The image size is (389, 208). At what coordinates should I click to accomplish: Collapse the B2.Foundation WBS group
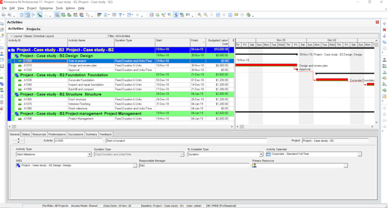pyautogui.click(x=13, y=75)
